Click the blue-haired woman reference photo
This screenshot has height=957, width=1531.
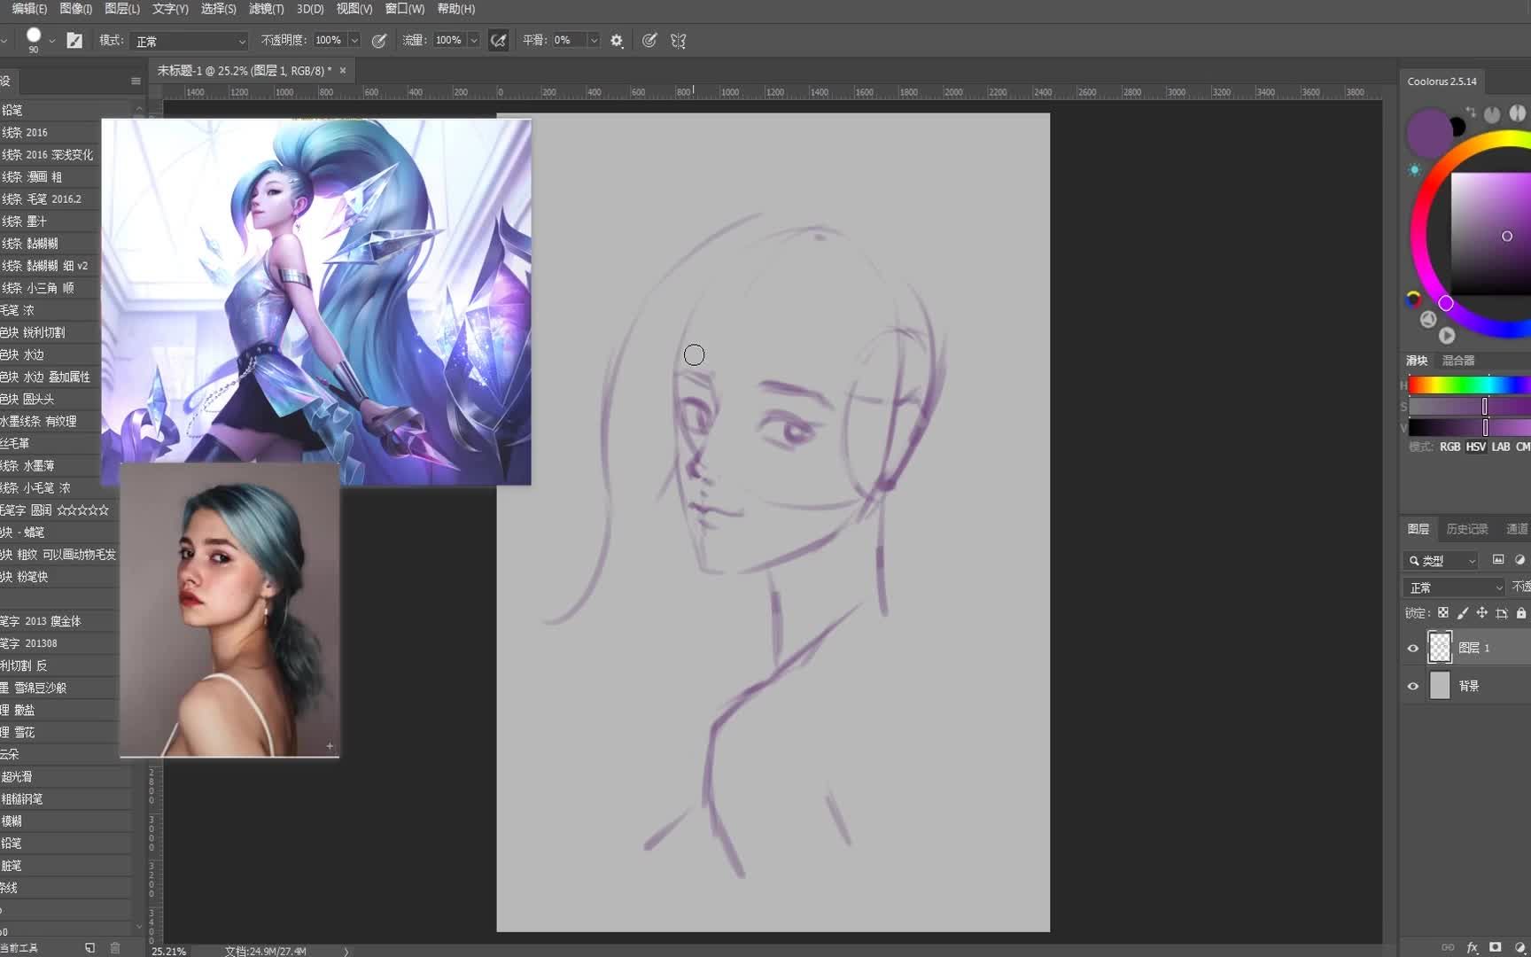229,610
